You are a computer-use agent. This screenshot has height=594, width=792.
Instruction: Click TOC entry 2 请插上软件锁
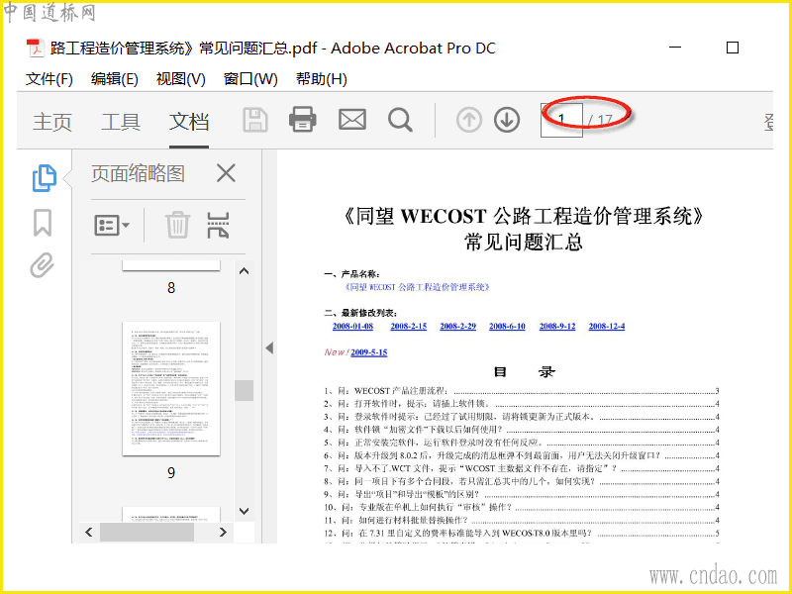(522, 404)
